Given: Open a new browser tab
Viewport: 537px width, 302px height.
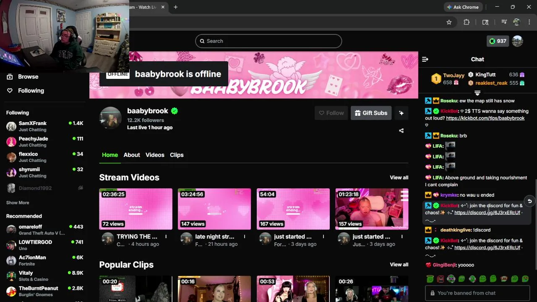Looking at the screenshot, I should click(x=175, y=7).
